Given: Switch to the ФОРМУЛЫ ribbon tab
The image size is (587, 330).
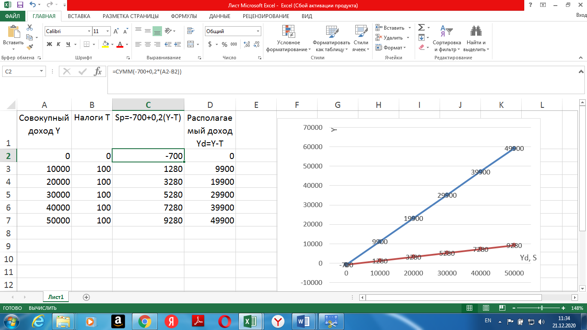Looking at the screenshot, I should pos(183,16).
